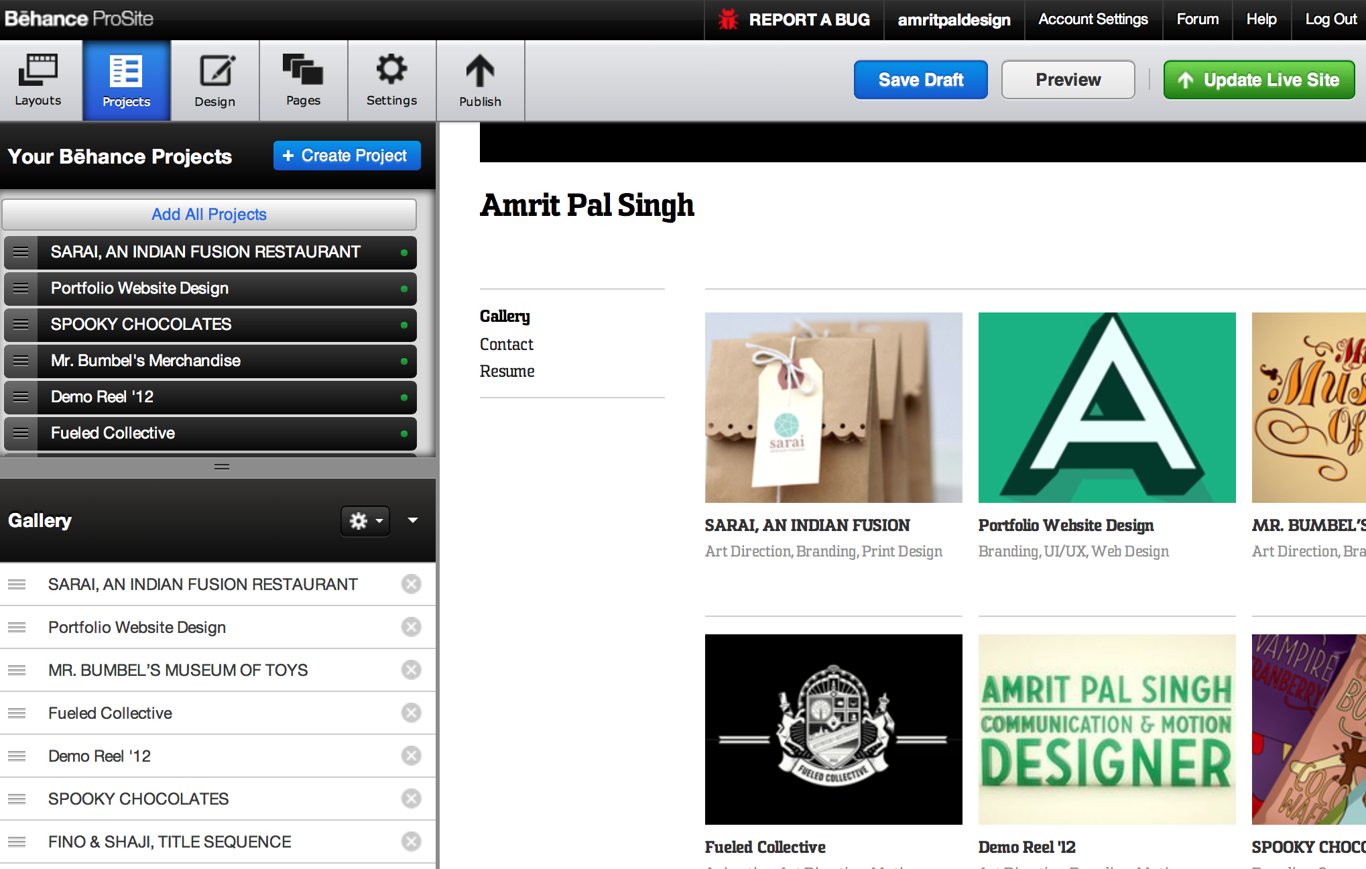Remove Demo Reel '12 from Gallery list

411,756
